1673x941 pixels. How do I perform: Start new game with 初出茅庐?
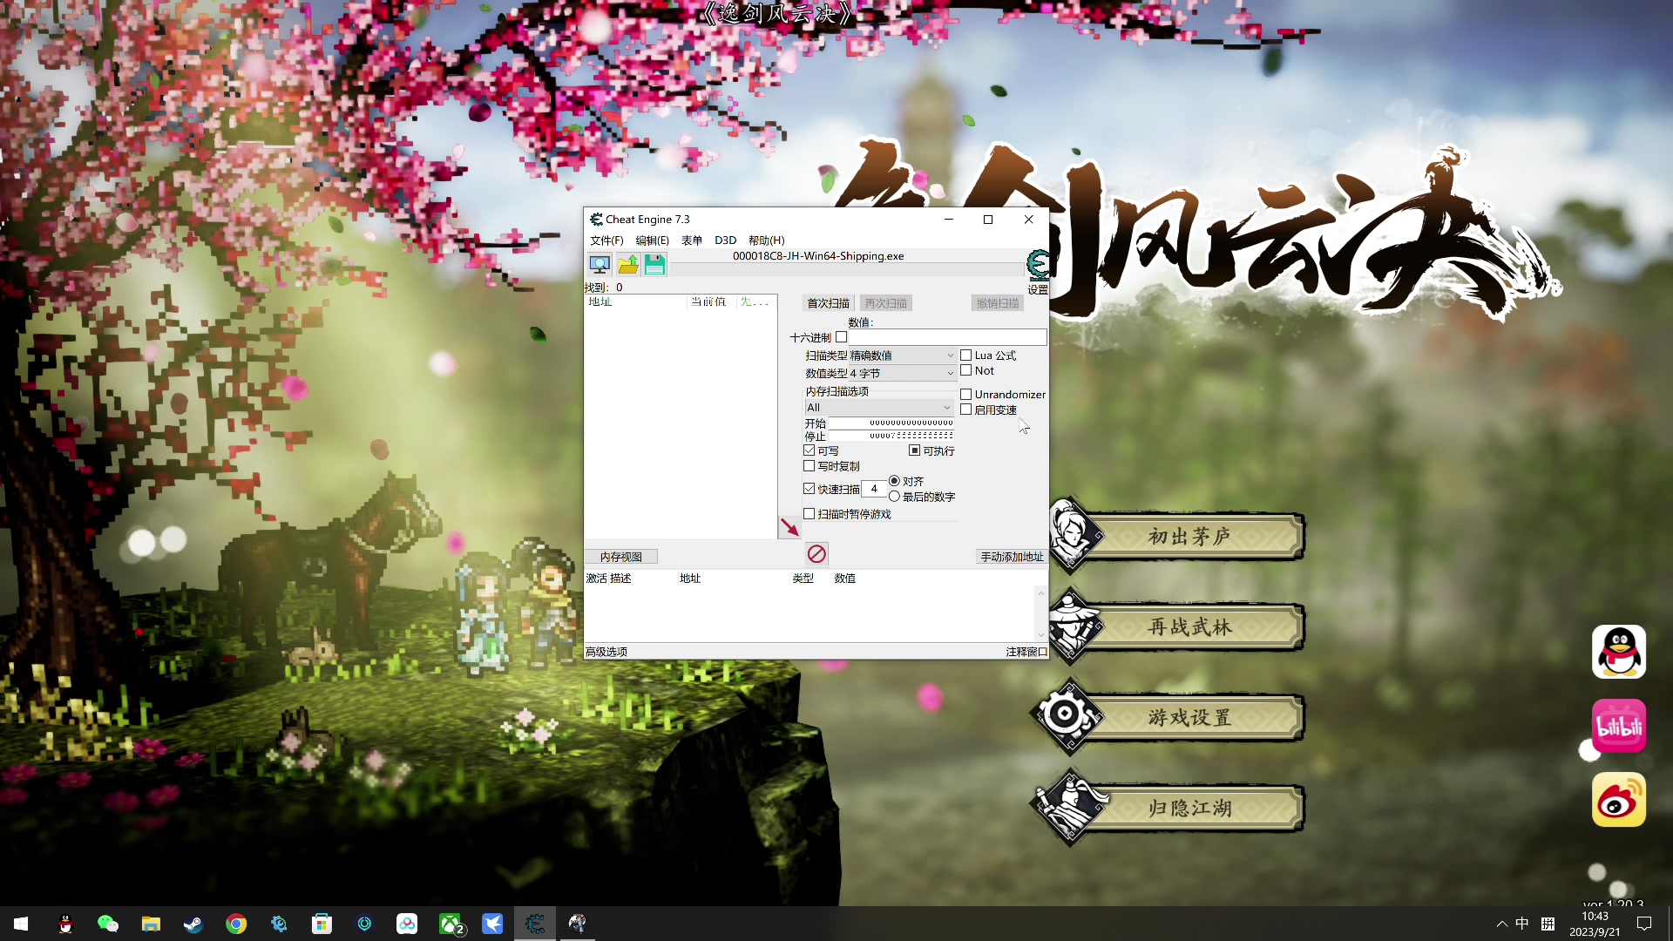tap(1189, 537)
